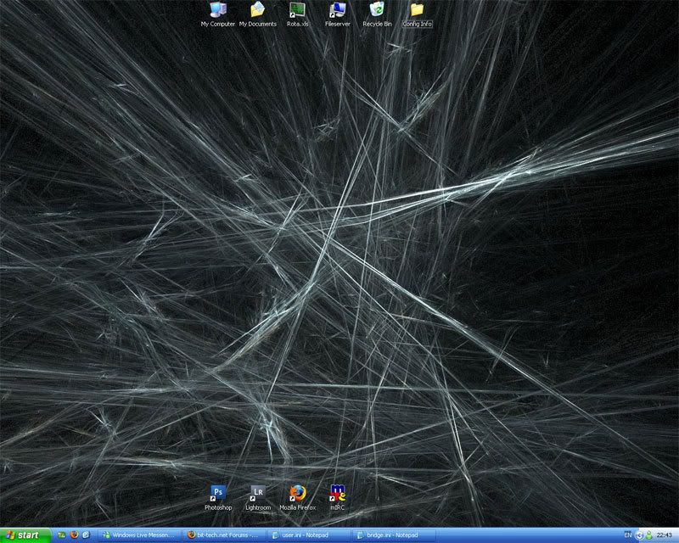This screenshot has width=679, height=543.
Task: Select the Mozilla Firefox desktop shortcut
Action: [x=297, y=493]
